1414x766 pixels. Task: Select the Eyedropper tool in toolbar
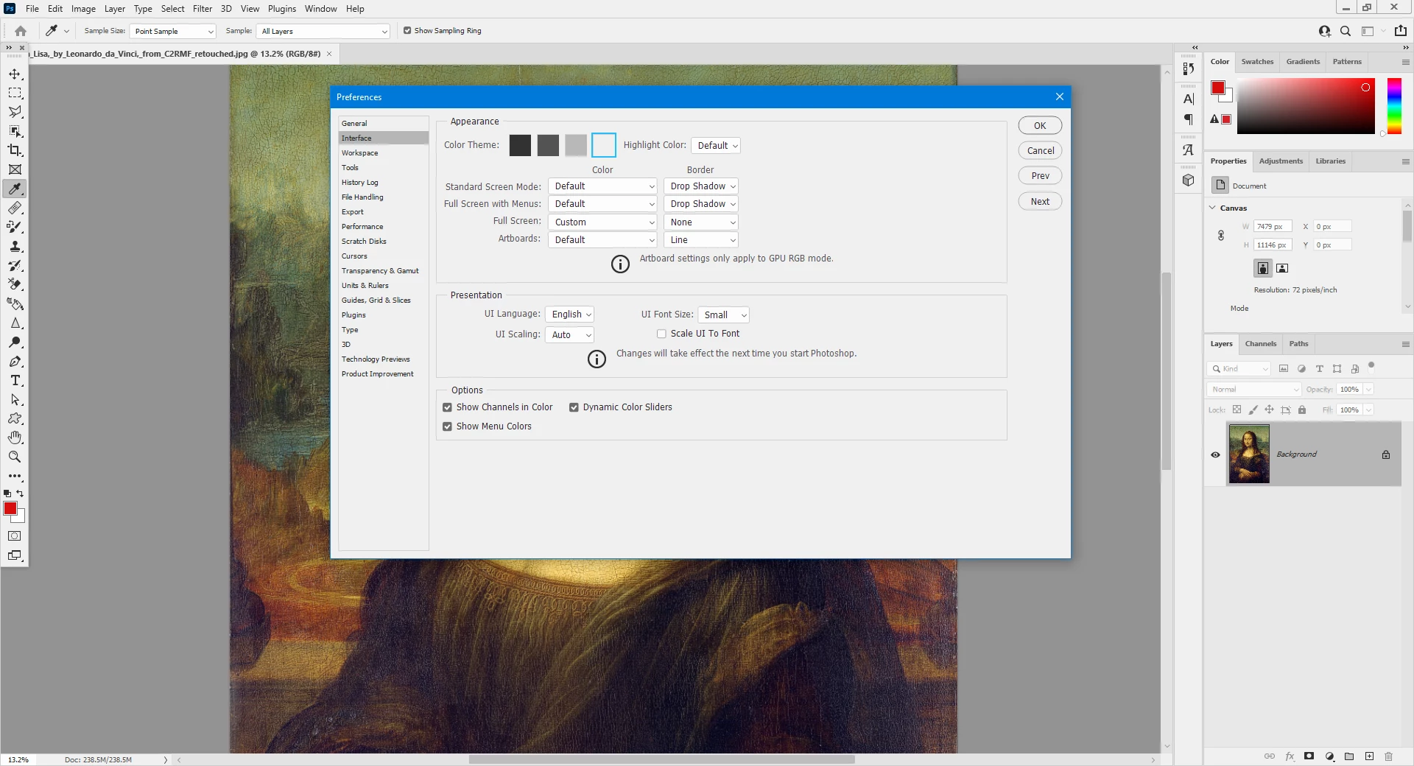point(15,189)
